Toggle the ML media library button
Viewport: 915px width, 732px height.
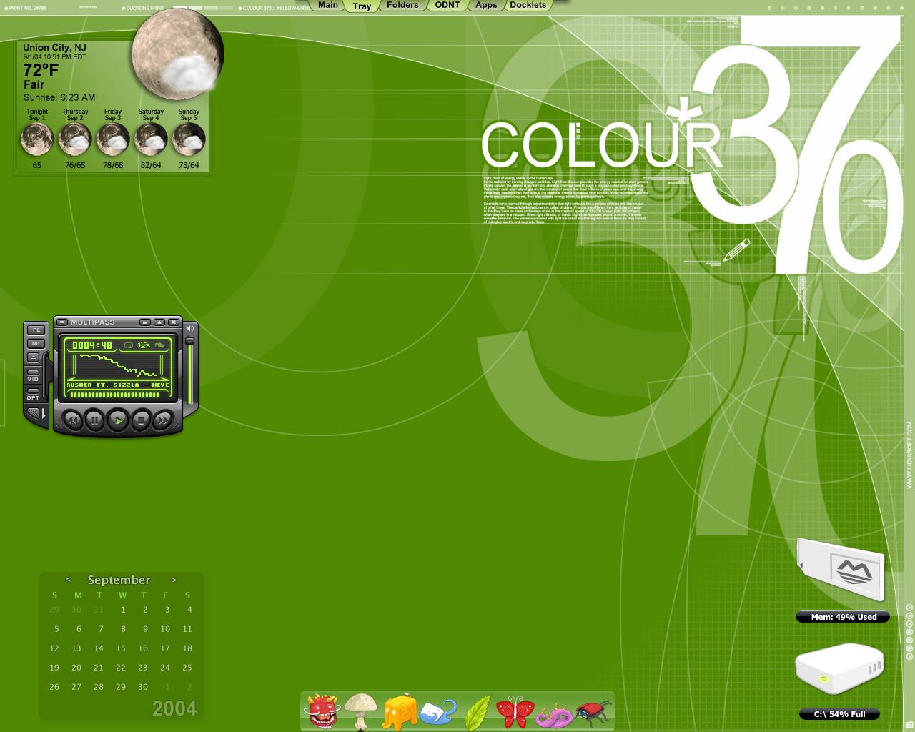point(36,344)
